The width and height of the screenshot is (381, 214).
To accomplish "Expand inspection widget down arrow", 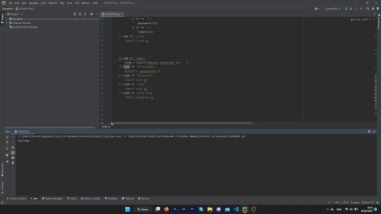I will click(x=374, y=20).
